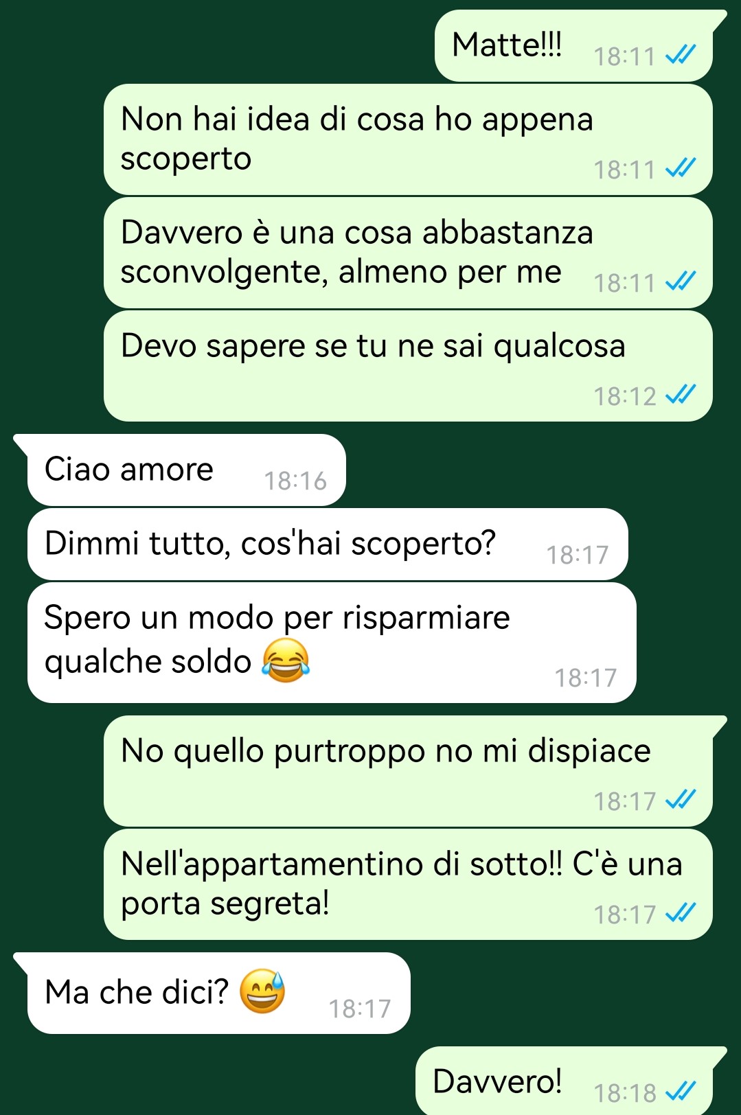Tap the 'Devo sapere se tu ne sai qualcosa' bubble

[408, 366]
